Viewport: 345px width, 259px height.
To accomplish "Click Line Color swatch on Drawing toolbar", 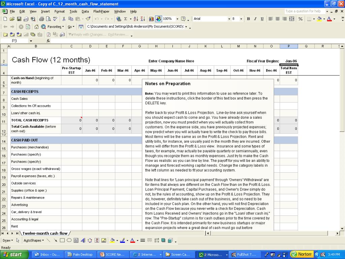I will point(123,240).
